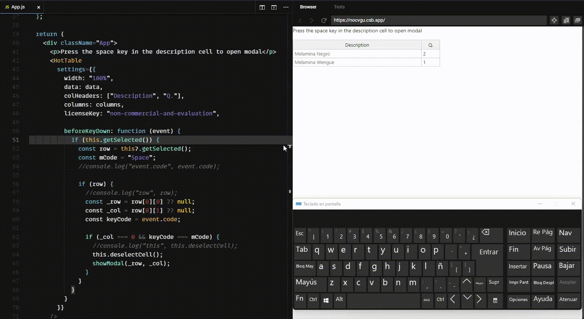Screen dimensions: 584x319
Task: Click the Windows logo key
Action: click(x=326, y=300)
